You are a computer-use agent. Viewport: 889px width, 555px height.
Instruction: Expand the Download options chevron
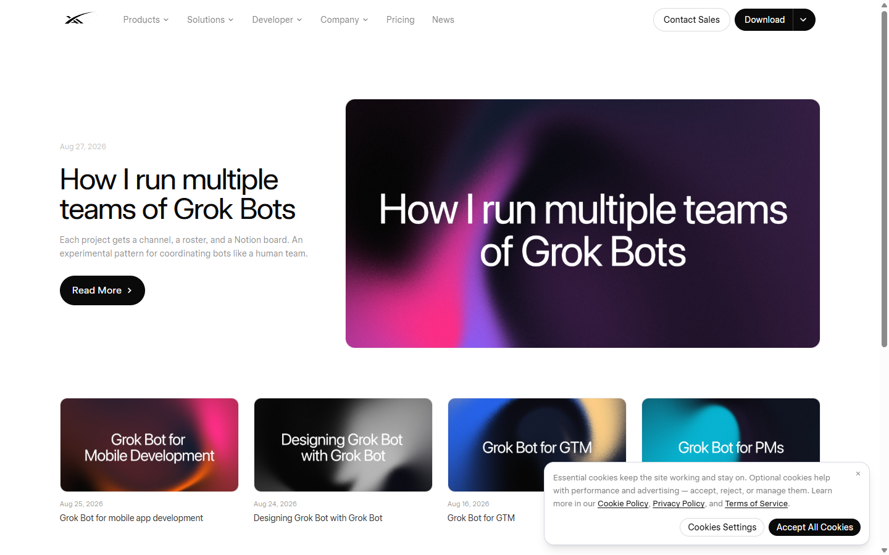[804, 20]
